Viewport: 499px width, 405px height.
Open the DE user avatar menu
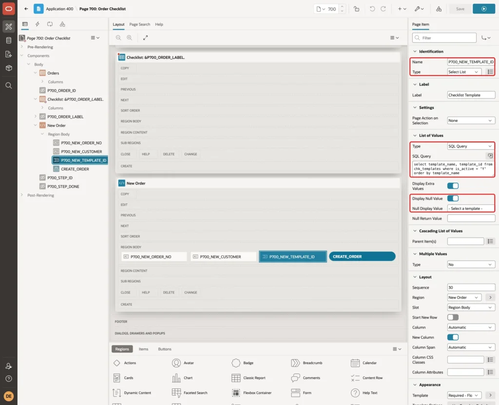click(9, 396)
